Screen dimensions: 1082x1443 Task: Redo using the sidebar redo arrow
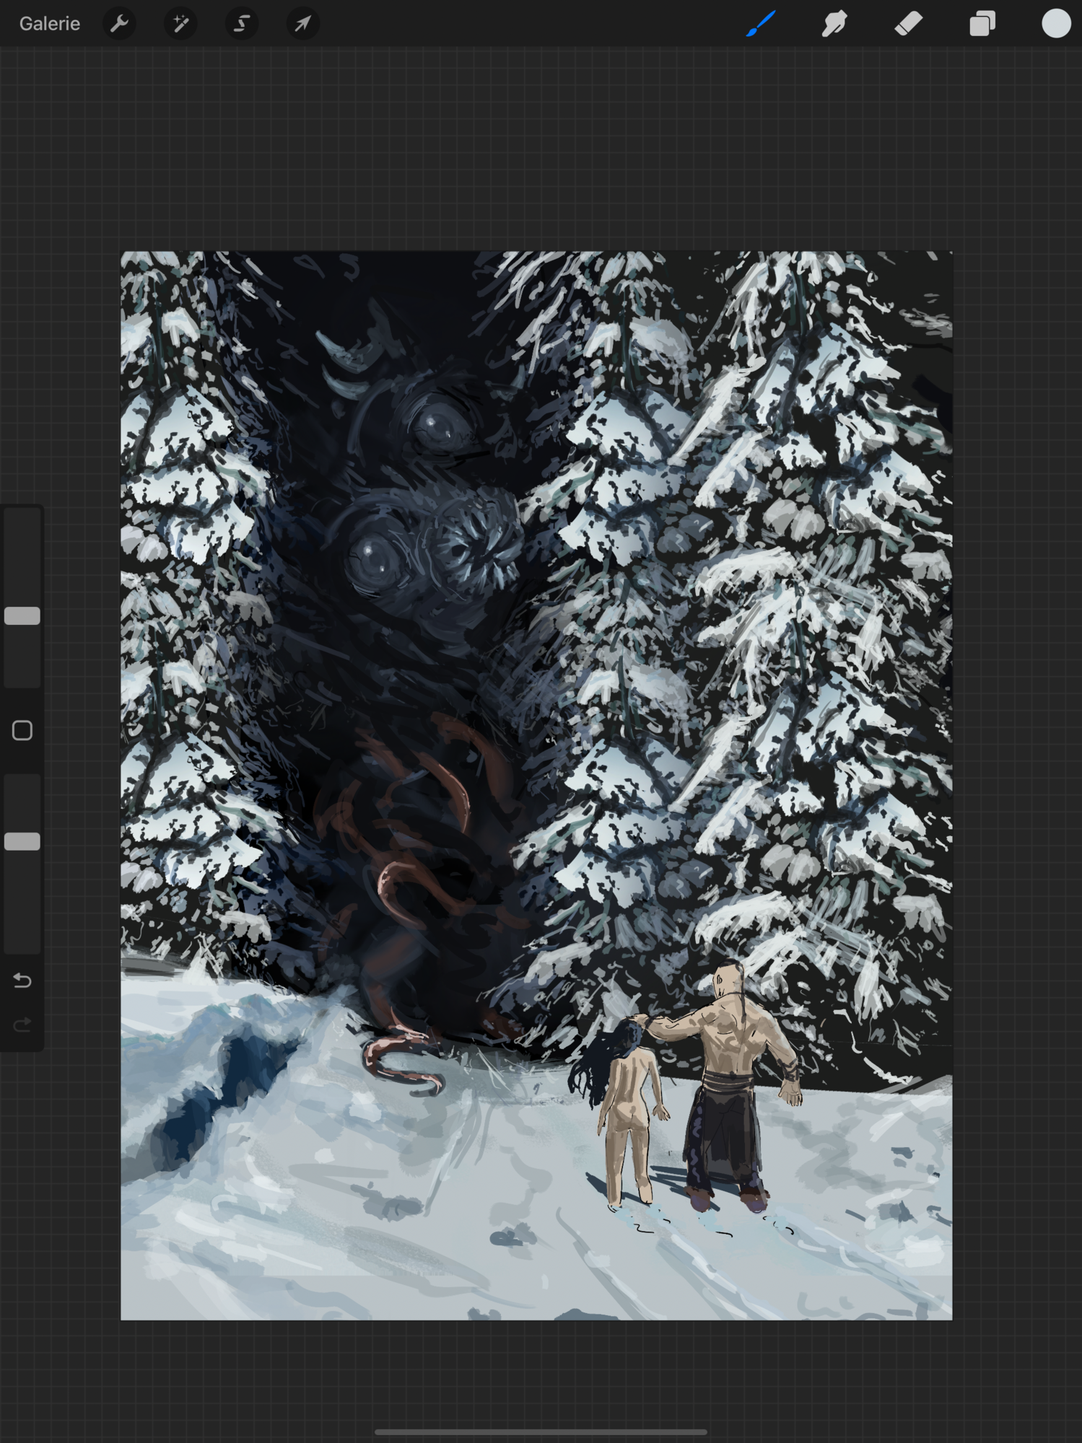pyautogui.click(x=22, y=1025)
